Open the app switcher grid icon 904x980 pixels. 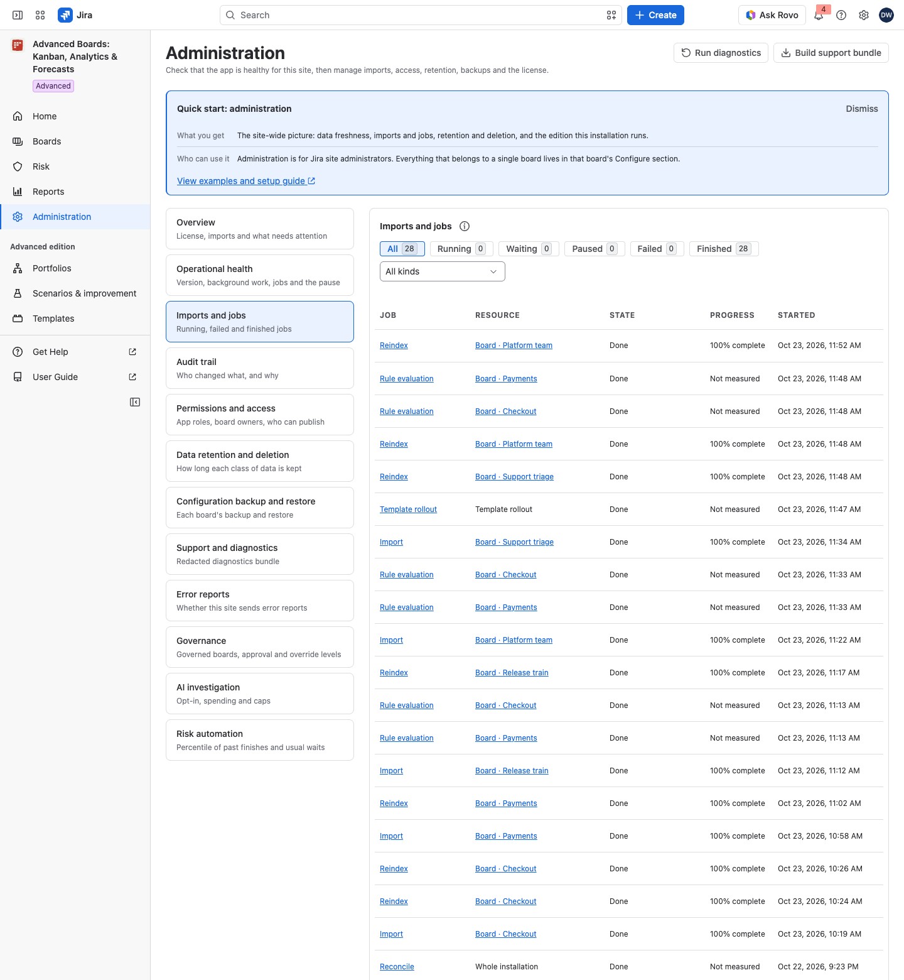(x=40, y=15)
